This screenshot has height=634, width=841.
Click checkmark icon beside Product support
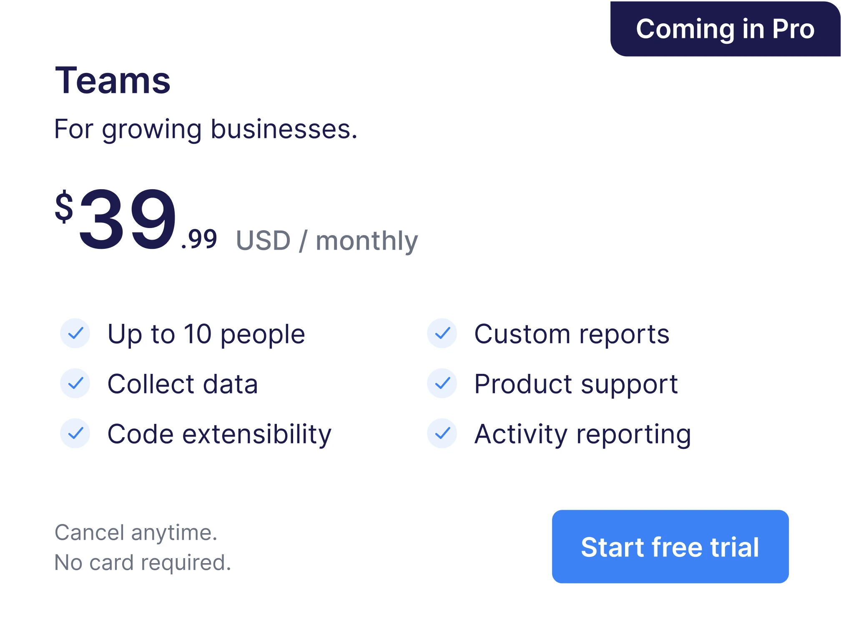point(442,383)
